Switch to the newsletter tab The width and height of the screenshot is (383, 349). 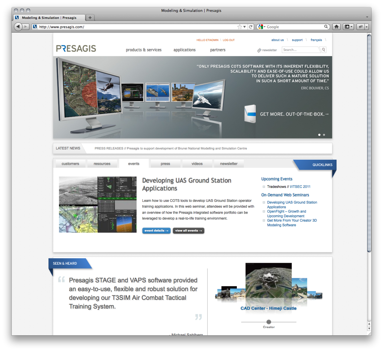click(229, 163)
